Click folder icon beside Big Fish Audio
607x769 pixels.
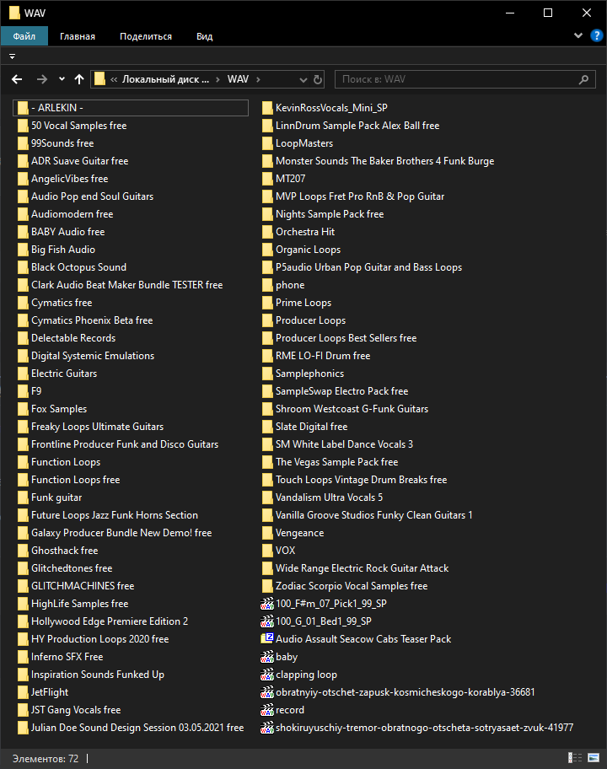23,250
